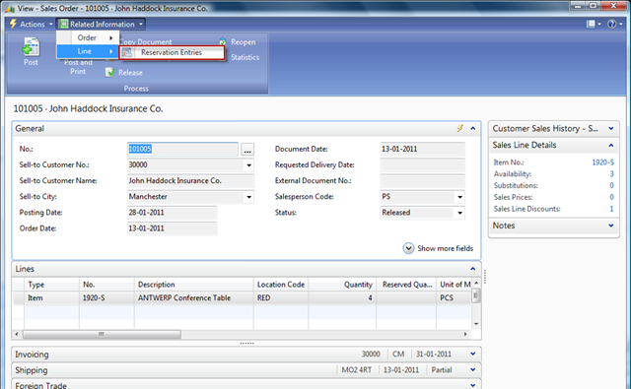This screenshot has height=389, width=631.
Task: Open the Actions menu
Action: pyautogui.click(x=32, y=24)
